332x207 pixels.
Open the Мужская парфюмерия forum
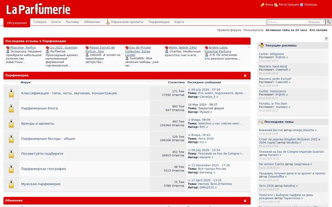tap(41, 184)
